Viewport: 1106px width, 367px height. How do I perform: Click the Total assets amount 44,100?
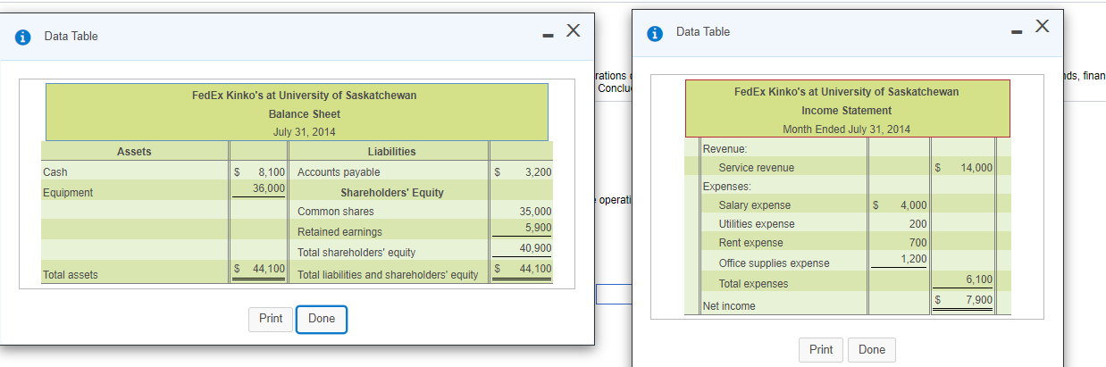coord(269,268)
